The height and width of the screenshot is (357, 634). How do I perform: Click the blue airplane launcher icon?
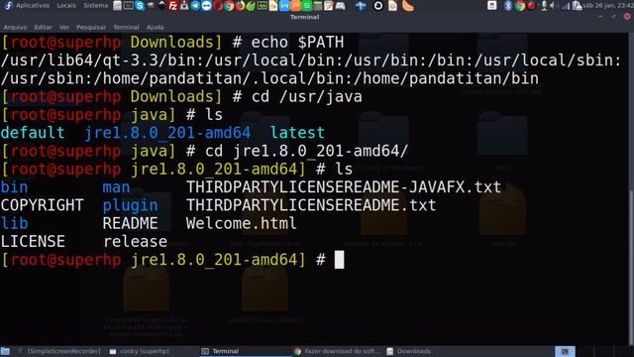pyautogui.click(x=361, y=6)
